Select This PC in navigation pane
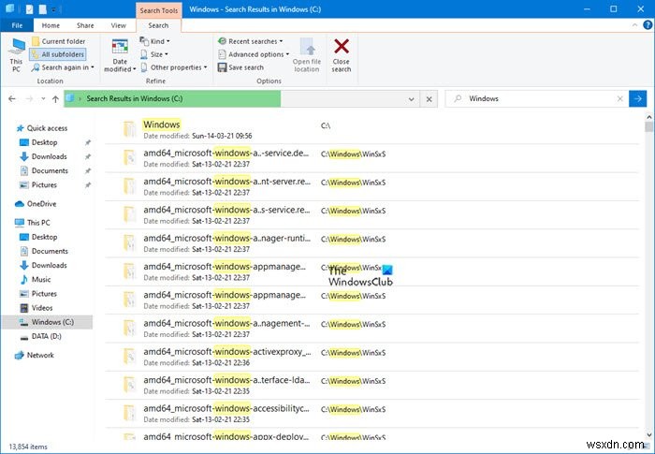 33,223
